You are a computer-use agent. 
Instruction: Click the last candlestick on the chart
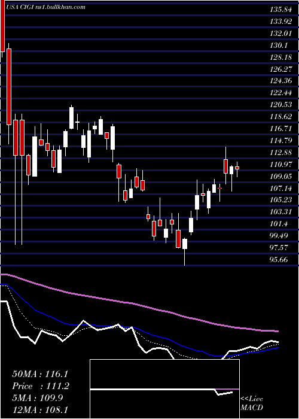click(x=237, y=168)
